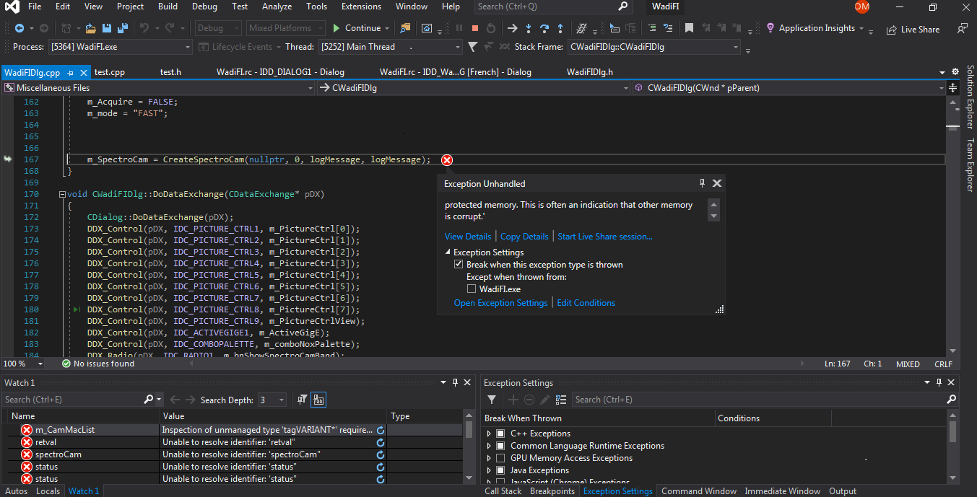Expand the C++ Exceptions tree node

point(489,434)
